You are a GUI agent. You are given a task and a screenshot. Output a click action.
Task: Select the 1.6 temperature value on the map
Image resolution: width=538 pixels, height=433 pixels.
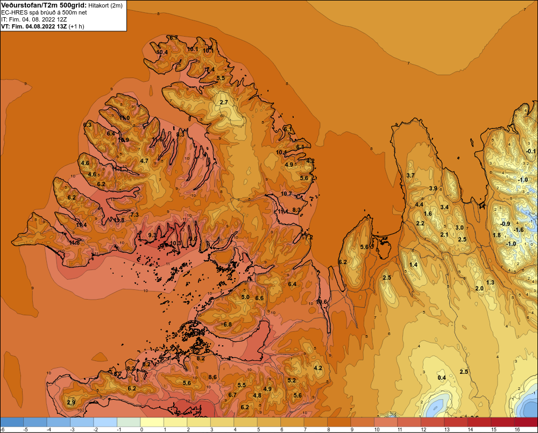click(x=428, y=214)
